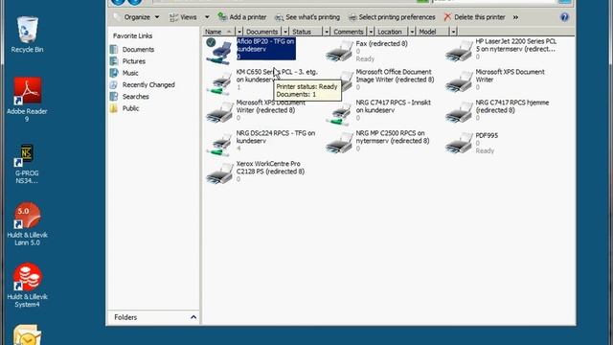
Task: Click the Aficio BP20 - TFG name text
Action: click(x=266, y=45)
